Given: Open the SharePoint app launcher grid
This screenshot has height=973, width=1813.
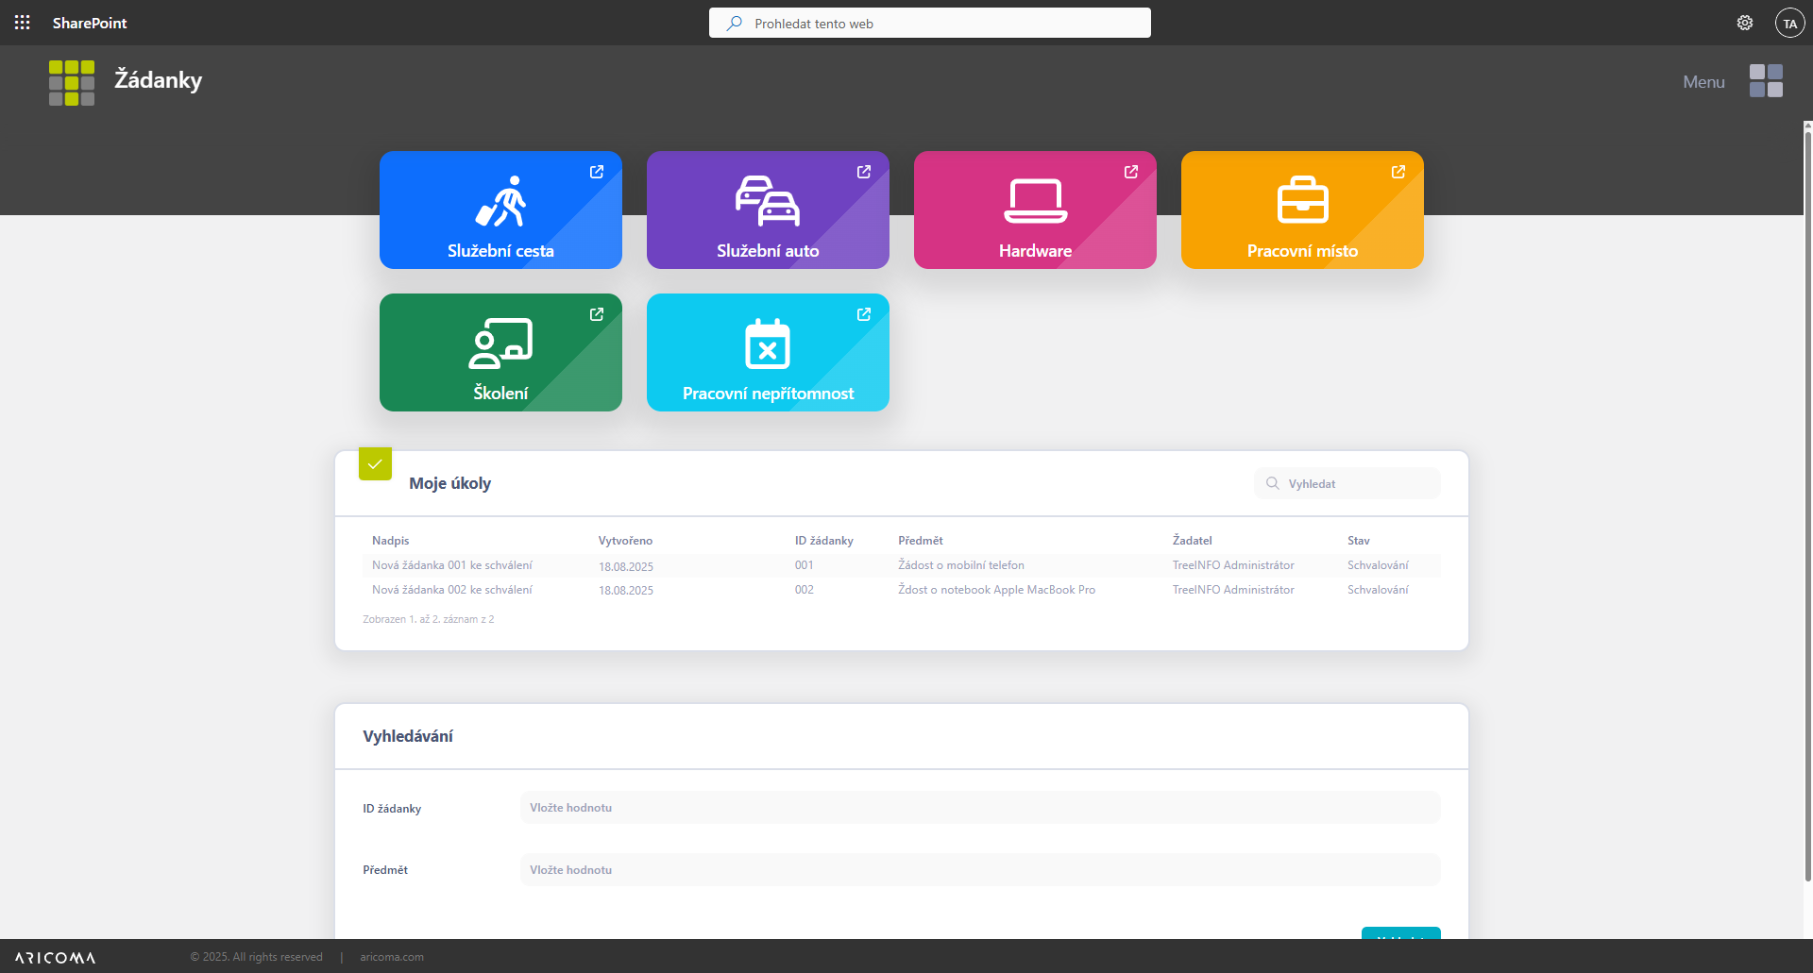Looking at the screenshot, I should coord(22,23).
